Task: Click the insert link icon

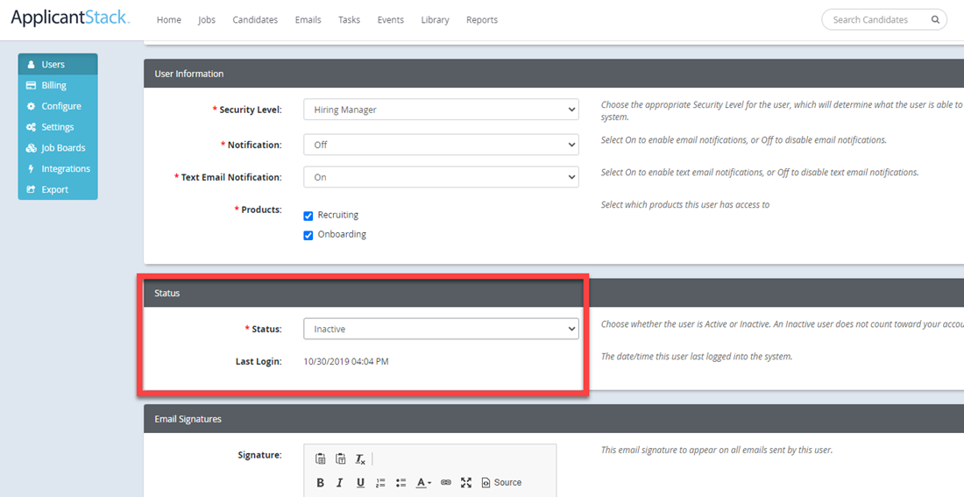Action: coord(446,483)
